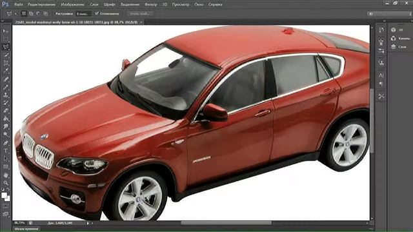
Task: Open the Изображение menu
Action: (x=72, y=5)
